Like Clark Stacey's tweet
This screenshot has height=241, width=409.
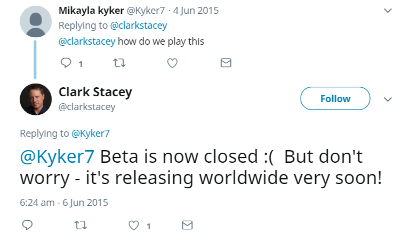click(134, 225)
